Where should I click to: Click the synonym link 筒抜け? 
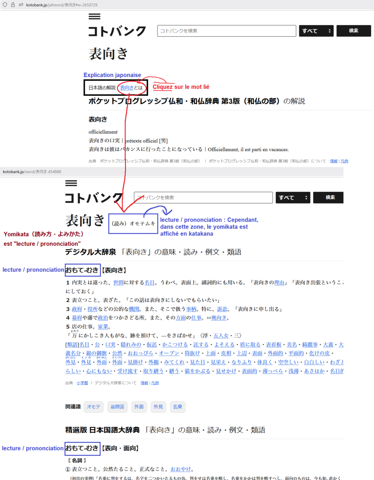point(193,354)
